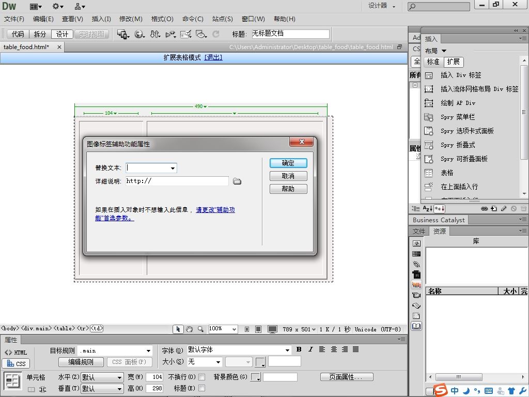Open the 背景颜色 color swatch

pos(255,377)
